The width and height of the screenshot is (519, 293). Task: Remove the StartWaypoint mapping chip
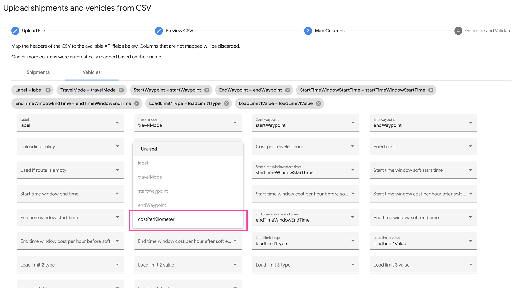(x=207, y=90)
